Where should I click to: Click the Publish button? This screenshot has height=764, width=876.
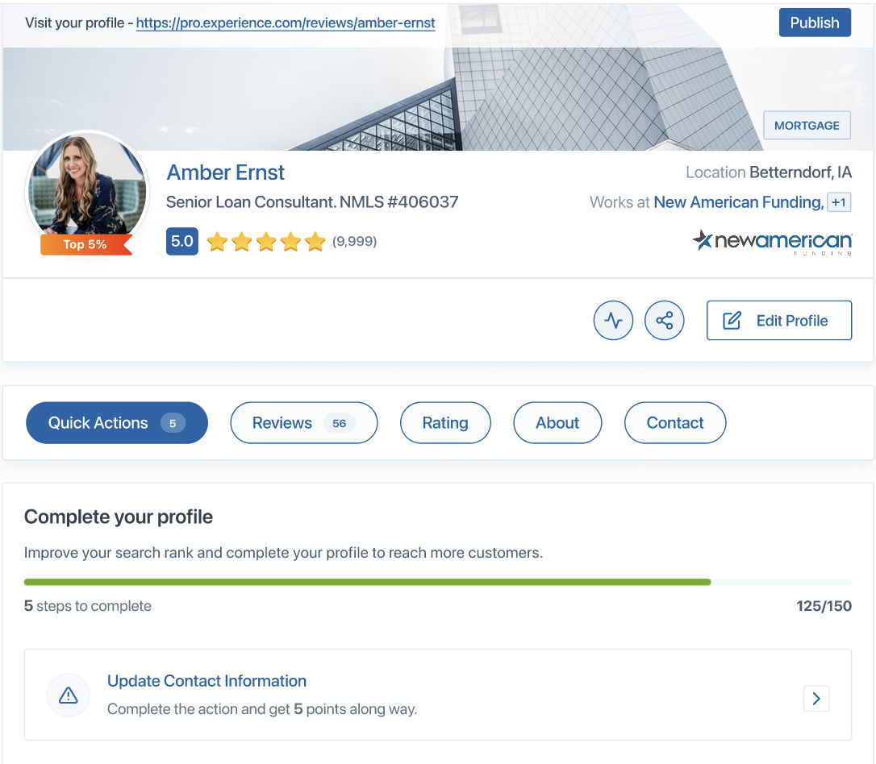(815, 23)
